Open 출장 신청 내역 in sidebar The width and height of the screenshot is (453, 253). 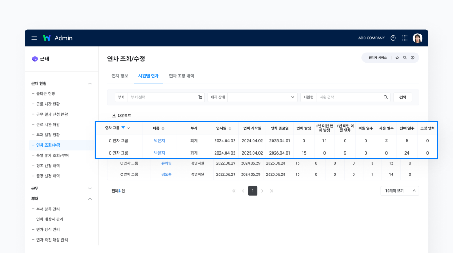pos(48,176)
